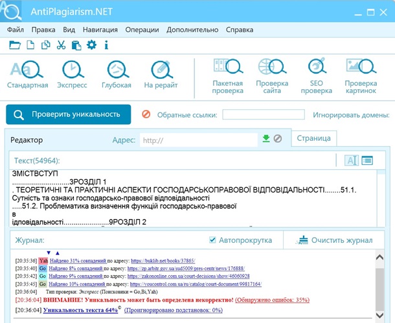This screenshot has height=323, width=395.
Task: Open the Дополнительно menu
Action: (x=192, y=30)
